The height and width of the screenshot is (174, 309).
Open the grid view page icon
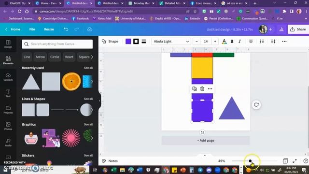[285, 161]
